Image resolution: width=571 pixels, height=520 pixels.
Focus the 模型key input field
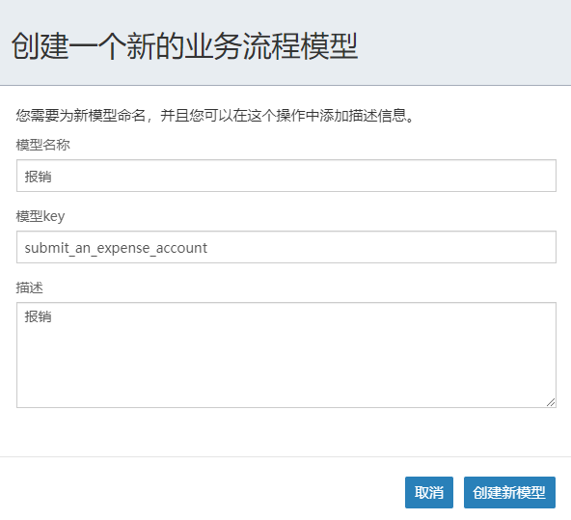286,247
